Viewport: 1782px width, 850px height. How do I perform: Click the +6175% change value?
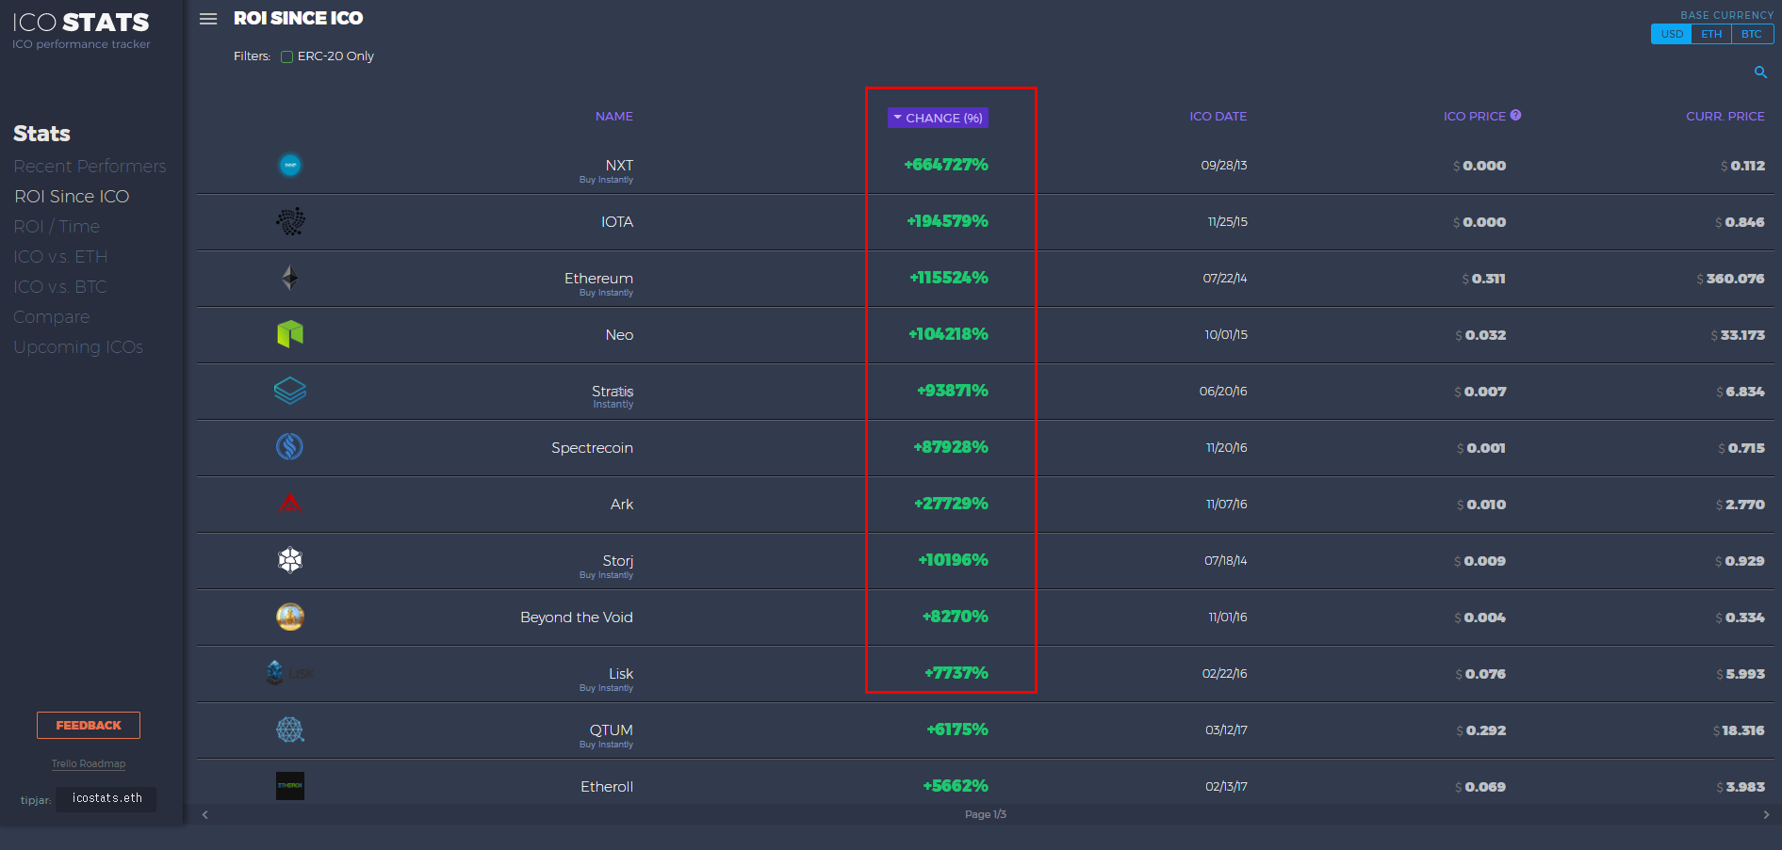[x=957, y=730]
